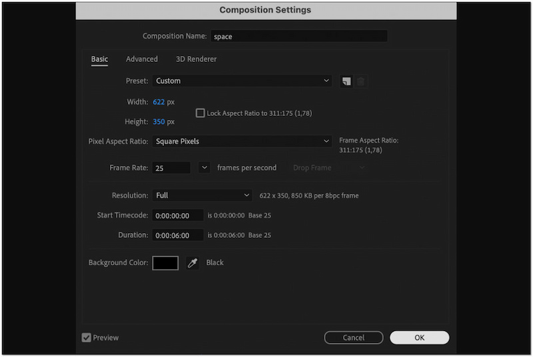533x357 pixels.
Task: Click the Duration timecode field
Action: pos(177,235)
